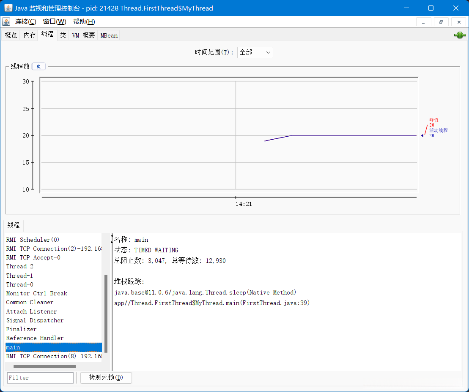The image size is (469, 392).
Task: Open the 连接 menu
Action: pos(25,22)
